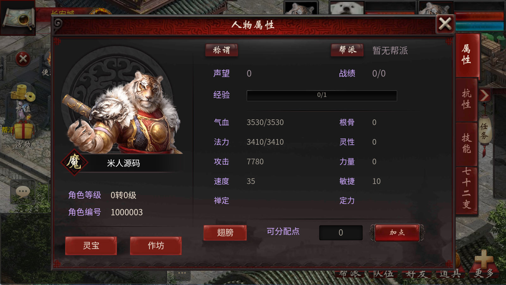Click the red circular X icon
Image resolution: width=506 pixels, height=285 pixels.
(23, 59)
